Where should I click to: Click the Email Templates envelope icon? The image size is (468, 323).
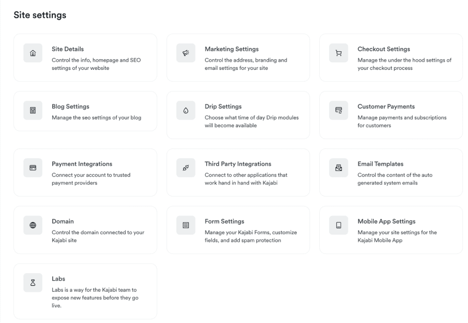339,168
